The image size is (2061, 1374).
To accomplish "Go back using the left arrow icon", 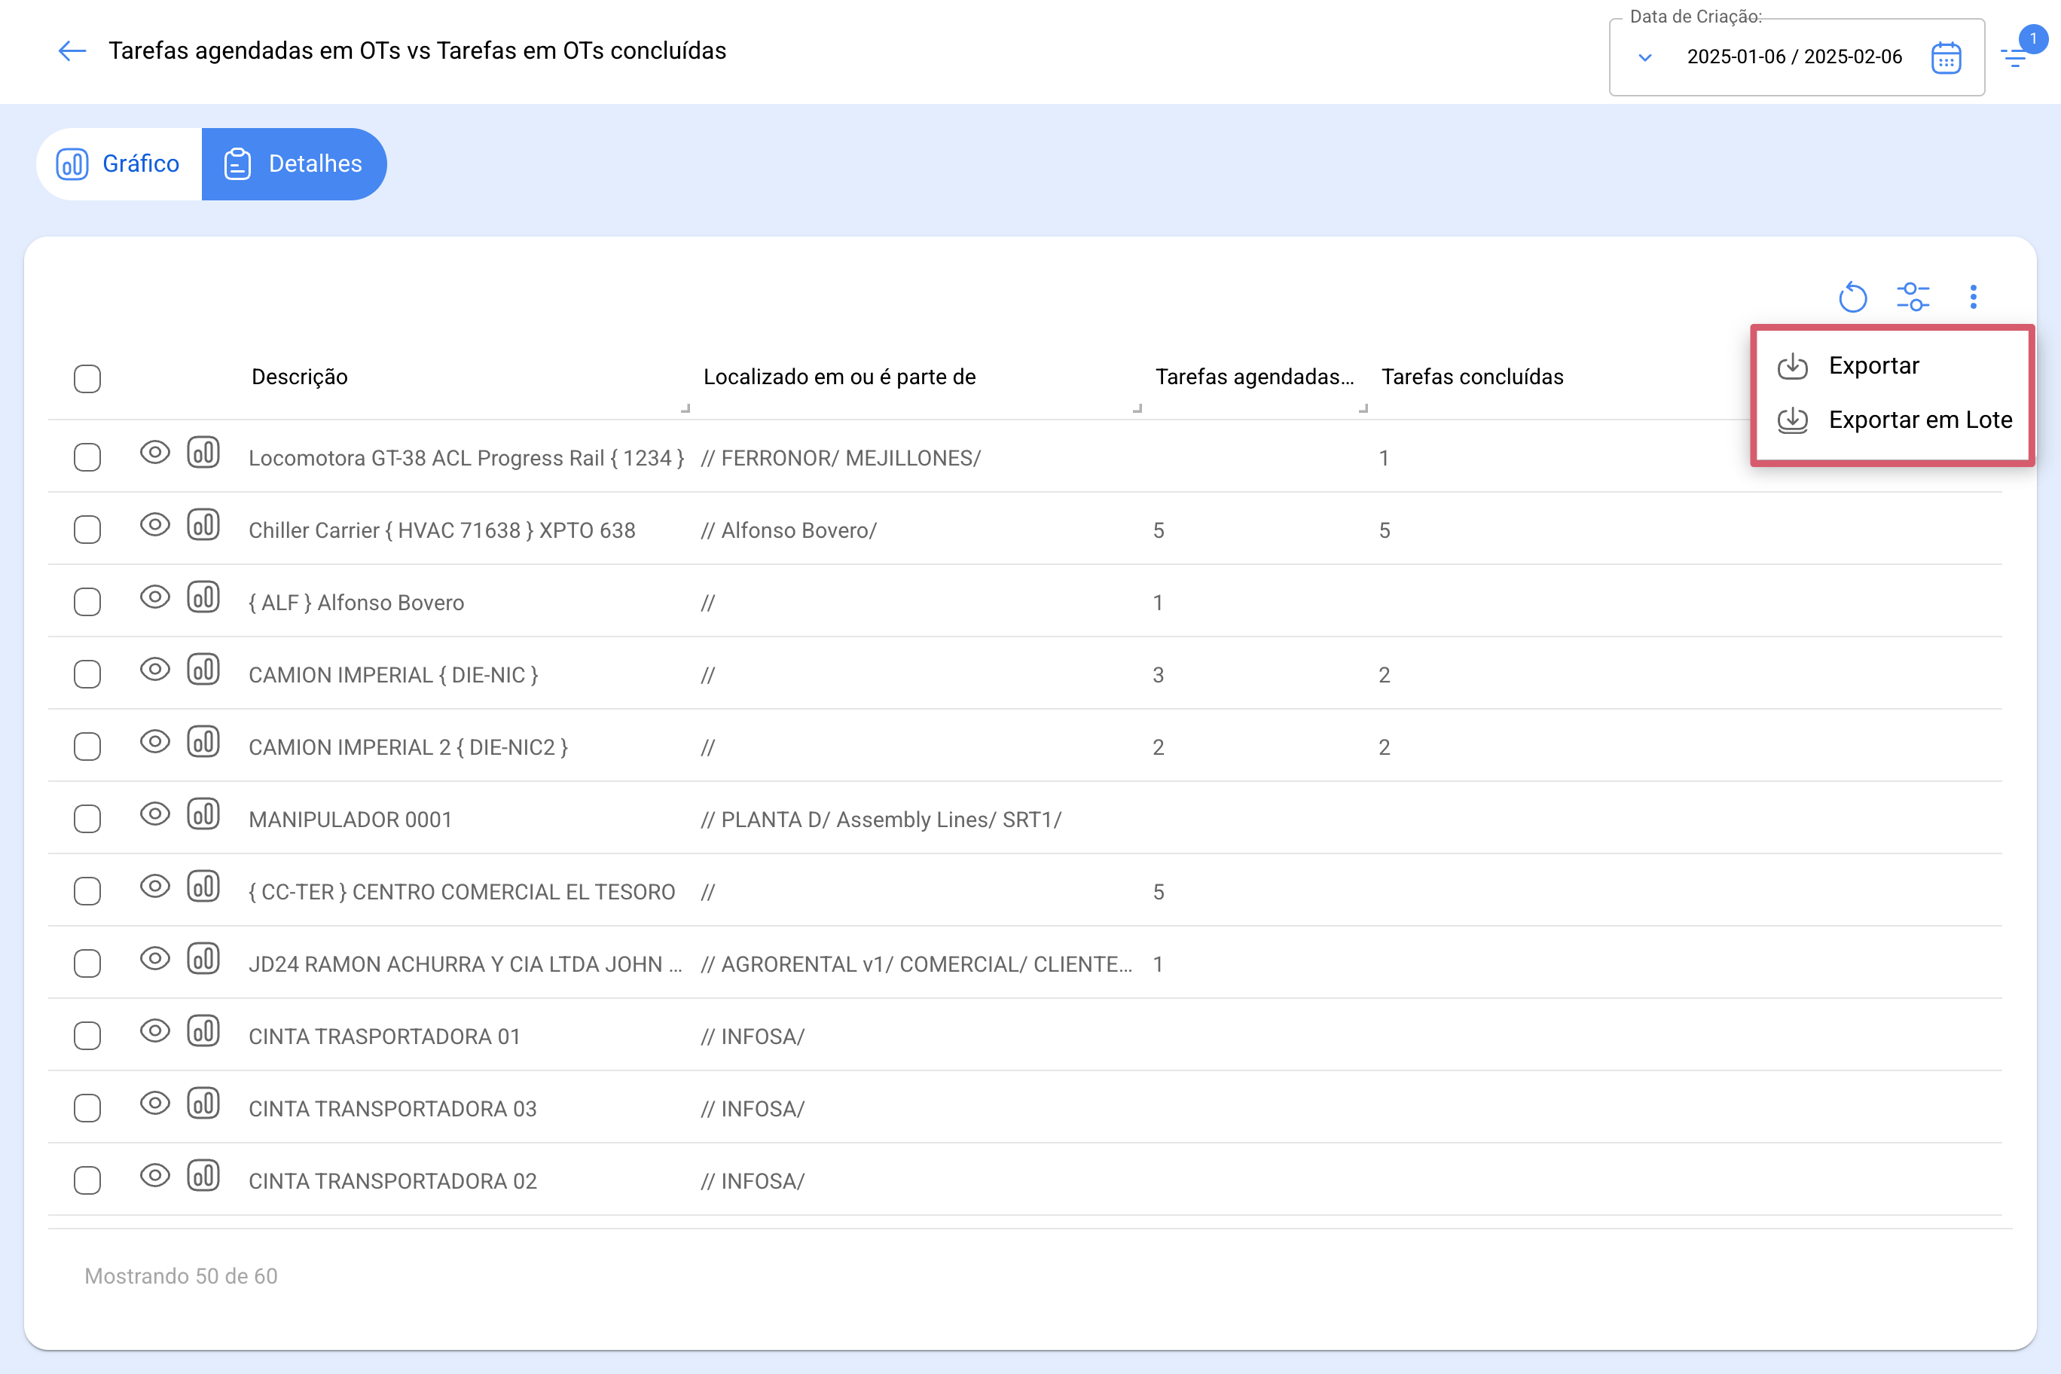I will click(x=72, y=50).
